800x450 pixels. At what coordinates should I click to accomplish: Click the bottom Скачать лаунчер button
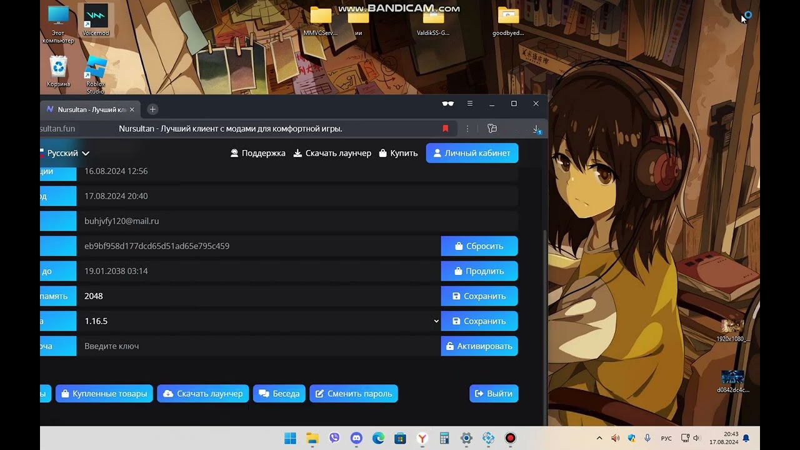(203, 394)
